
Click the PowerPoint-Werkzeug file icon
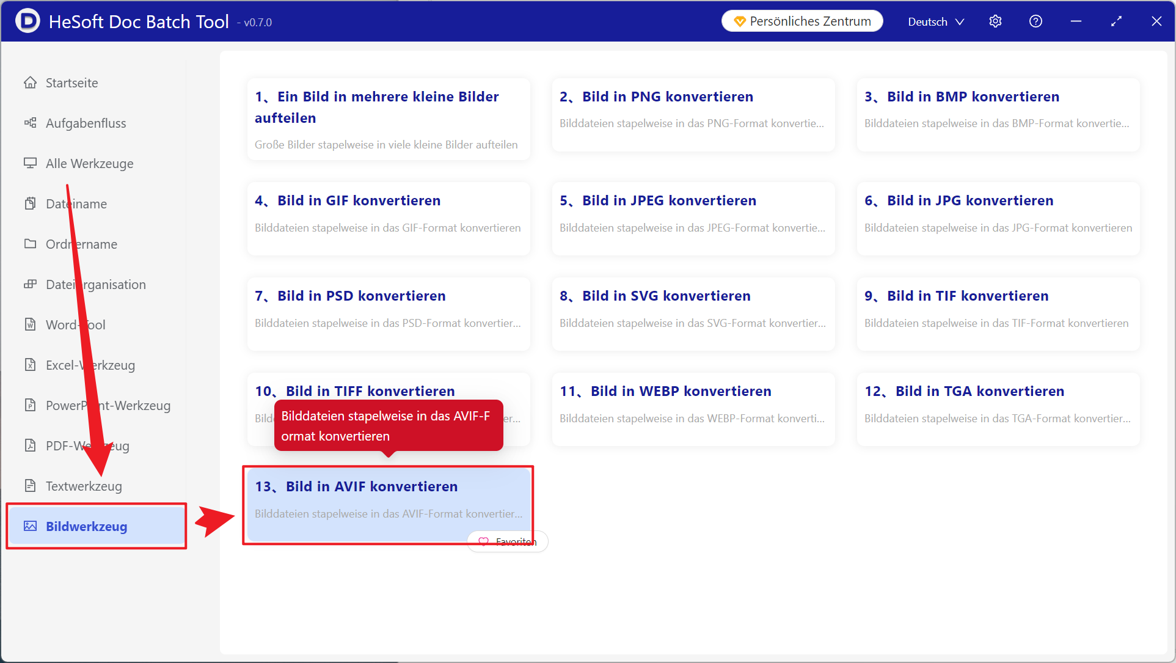[x=30, y=405]
